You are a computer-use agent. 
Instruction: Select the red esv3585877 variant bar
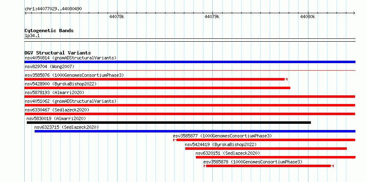click(264, 140)
